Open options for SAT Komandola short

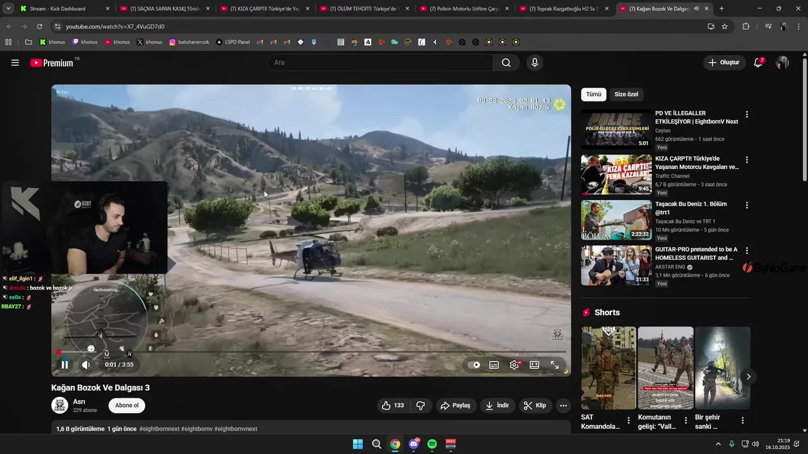pyautogui.click(x=628, y=421)
